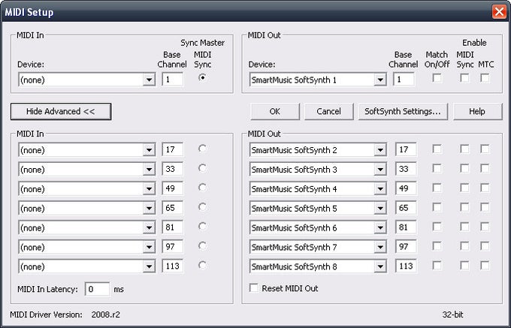Open MIDI In dropdown for channel 49

click(86, 189)
